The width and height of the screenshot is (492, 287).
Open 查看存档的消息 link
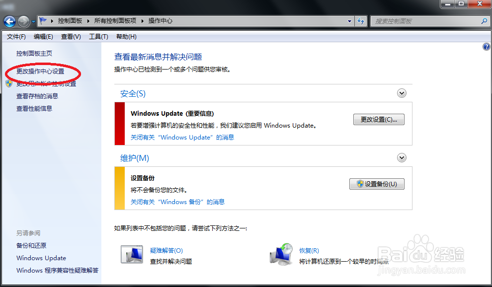[37, 96]
